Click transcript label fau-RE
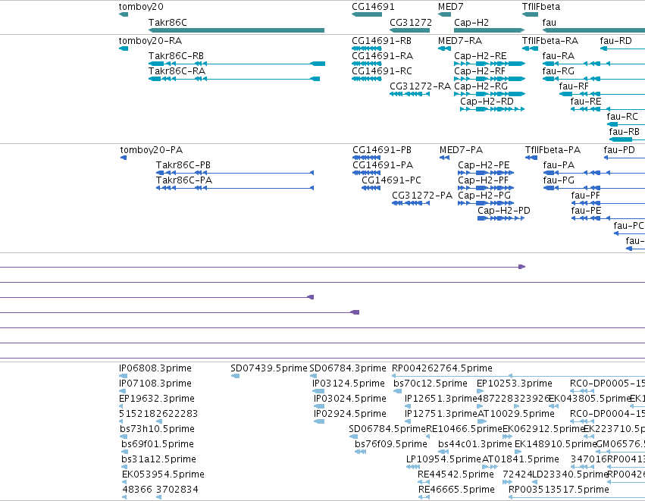Image resolution: width=645 pixels, height=501 pixels. (585, 102)
